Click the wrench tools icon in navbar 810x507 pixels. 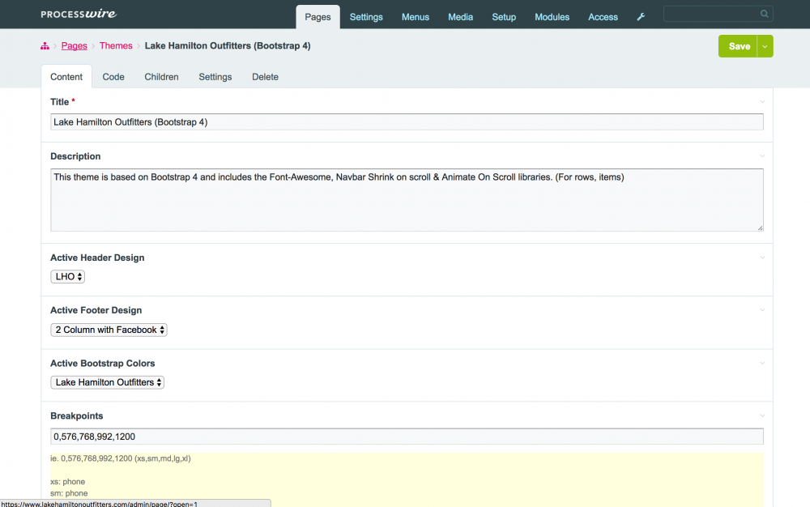pos(641,17)
